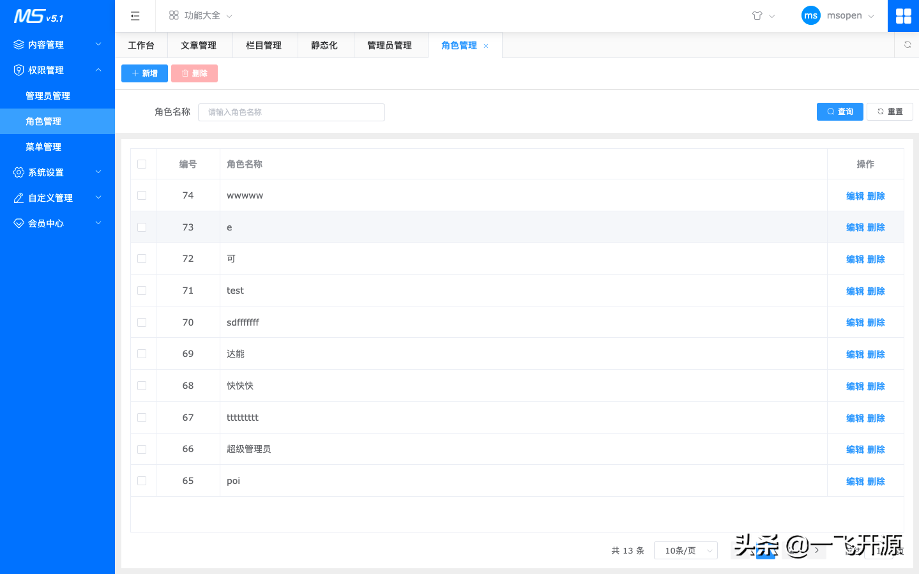Check the checkbox for role 超级管理员
Viewport: 919px width, 574px height.
[142, 449]
